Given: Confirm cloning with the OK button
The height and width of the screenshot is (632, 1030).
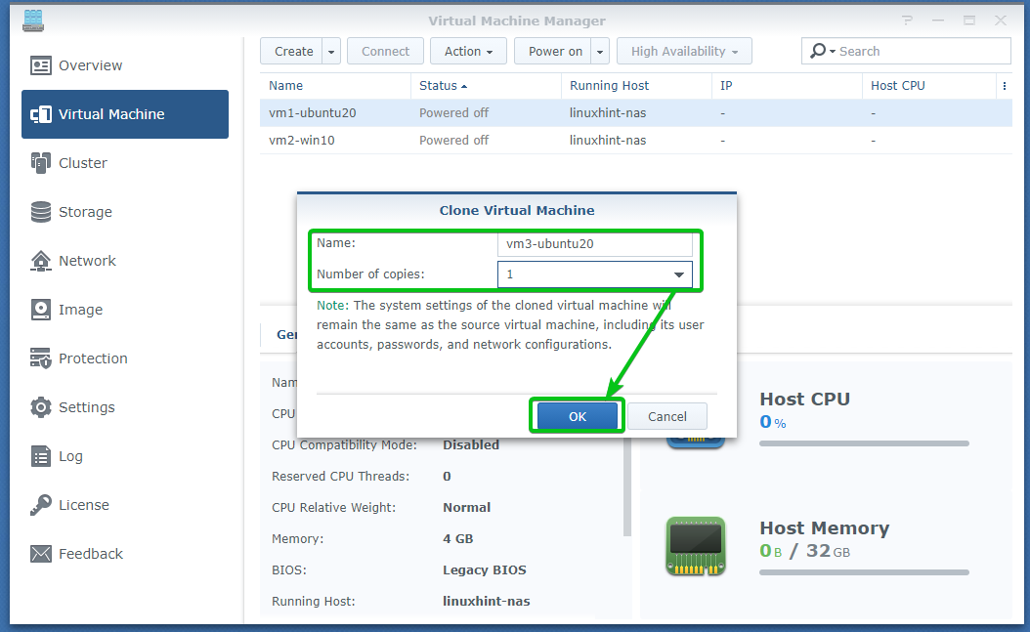Looking at the screenshot, I should (x=578, y=417).
